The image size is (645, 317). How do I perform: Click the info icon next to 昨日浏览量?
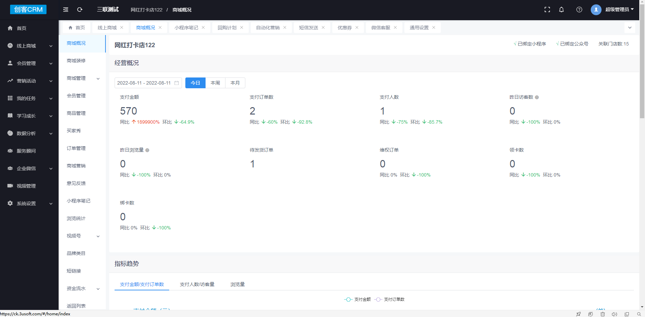click(x=147, y=150)
